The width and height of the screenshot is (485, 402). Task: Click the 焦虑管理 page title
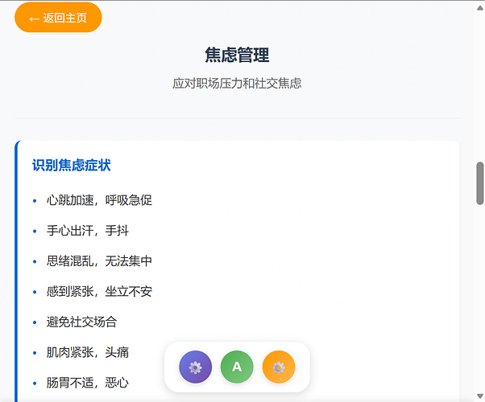[x=237, y=55]
